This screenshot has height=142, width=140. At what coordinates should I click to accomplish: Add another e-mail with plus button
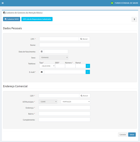88,72
